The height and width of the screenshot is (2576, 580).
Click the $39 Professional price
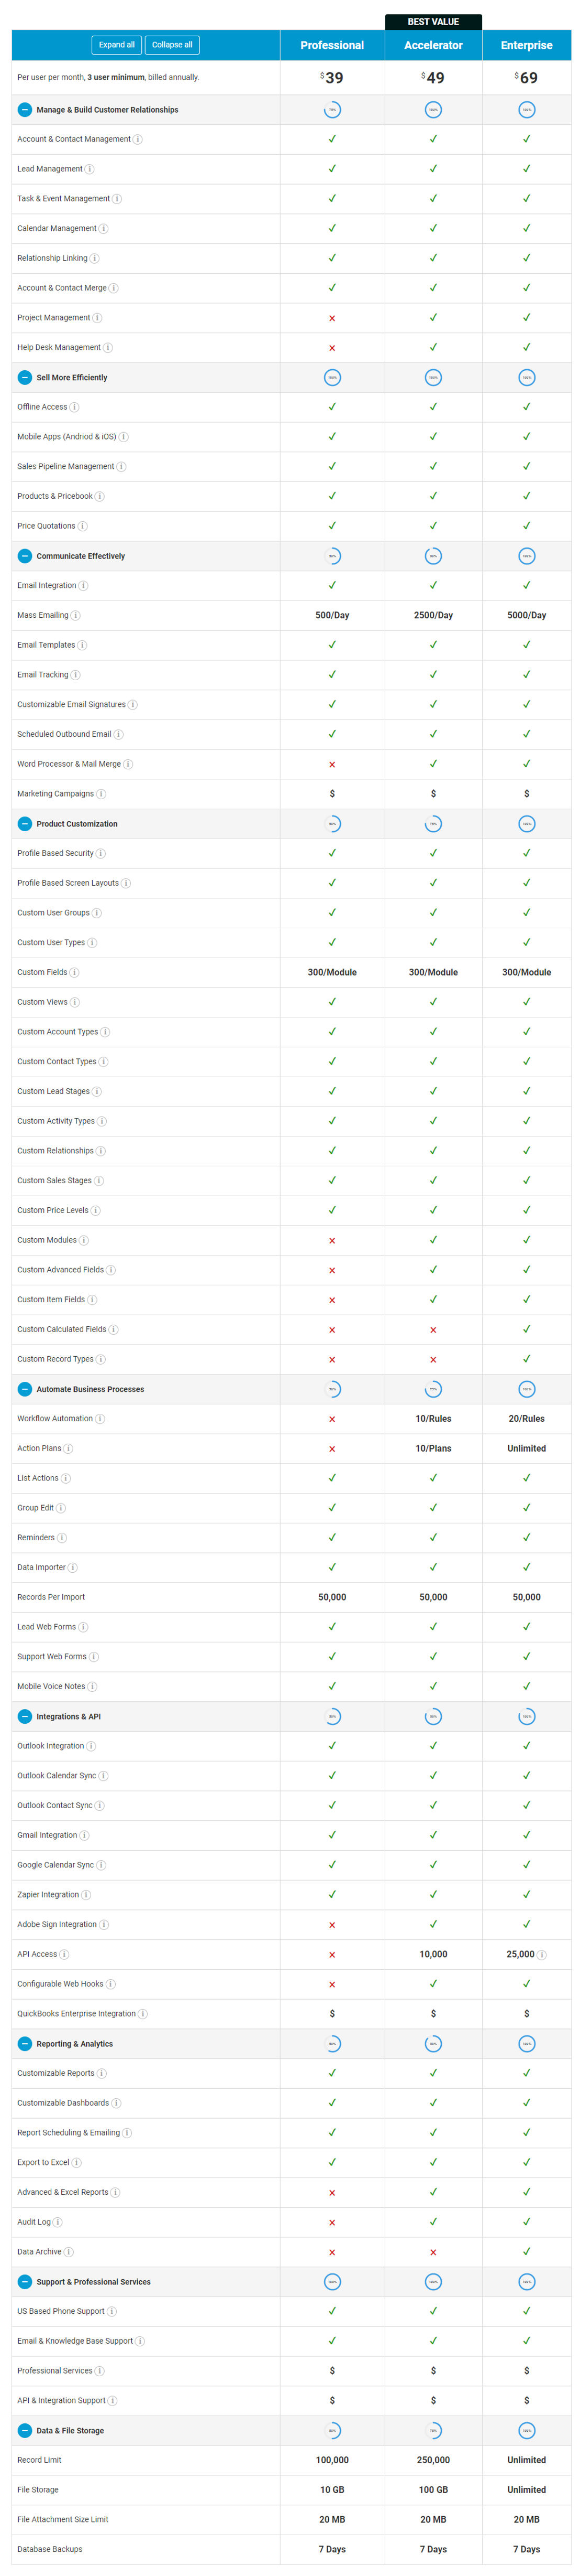point(332,77)
